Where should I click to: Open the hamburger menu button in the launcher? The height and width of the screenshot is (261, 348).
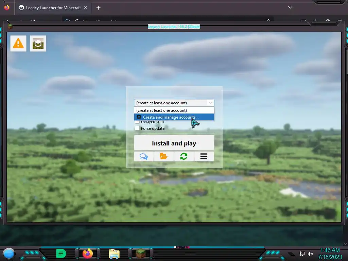click(204, 156)
